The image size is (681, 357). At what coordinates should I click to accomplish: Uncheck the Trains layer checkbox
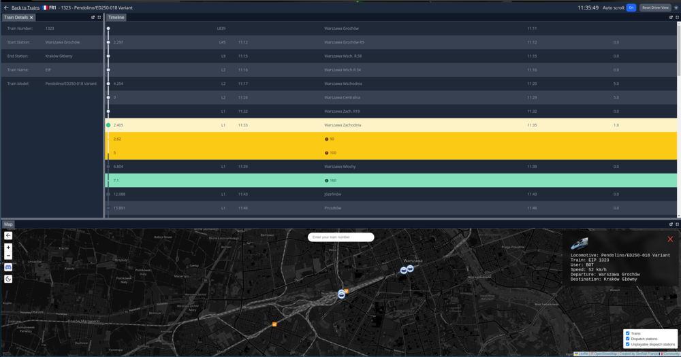(x=627, y=333)
